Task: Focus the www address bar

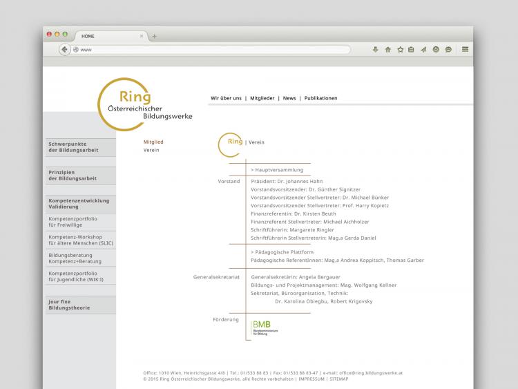Action: (211, 50)
